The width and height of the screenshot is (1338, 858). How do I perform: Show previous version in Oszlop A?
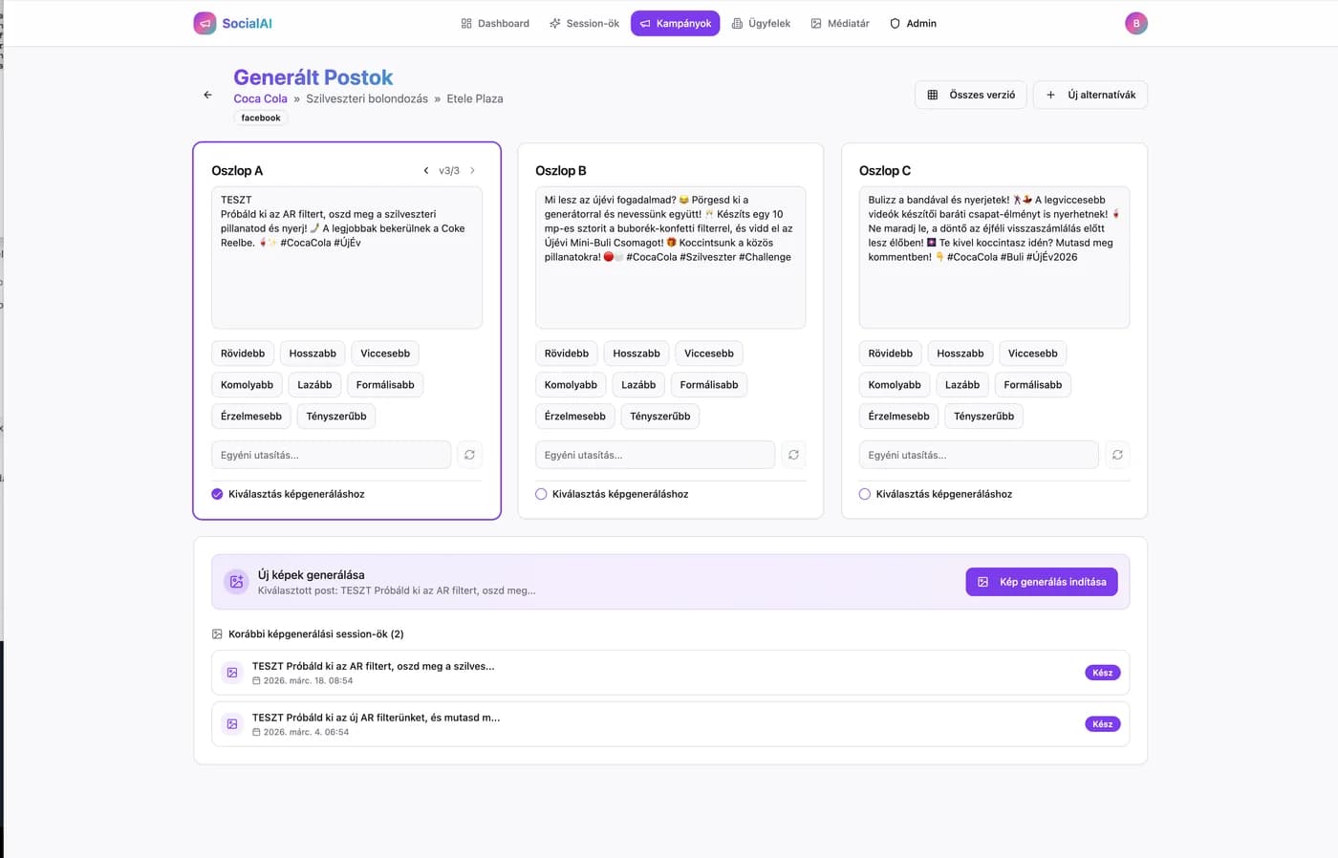pos(426,171)
